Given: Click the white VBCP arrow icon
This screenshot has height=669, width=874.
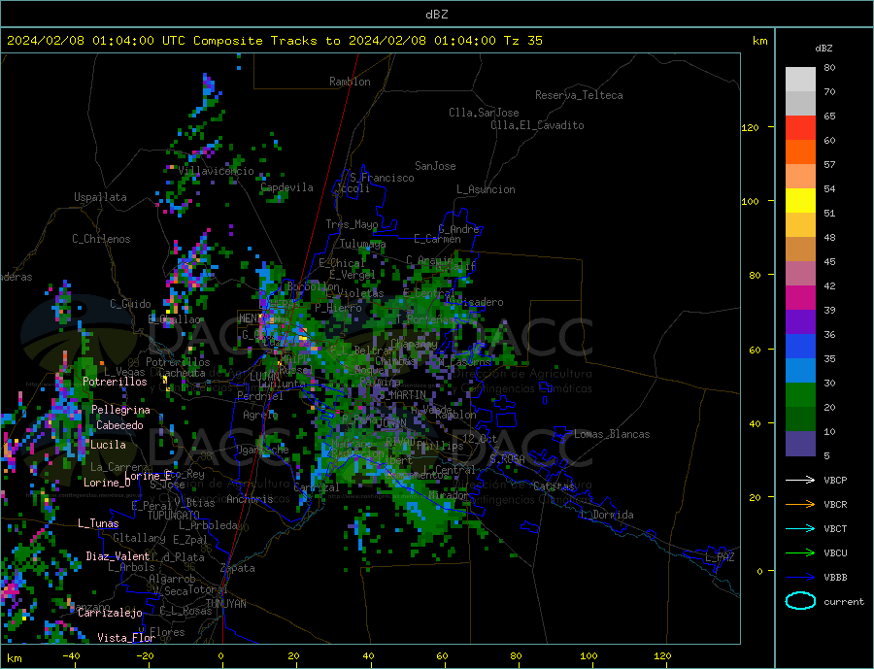Looking at the screenshot, I should (x=800, y=480).
